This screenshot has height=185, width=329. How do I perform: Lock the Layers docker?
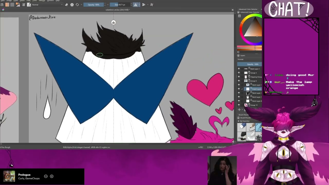(238, 55)
